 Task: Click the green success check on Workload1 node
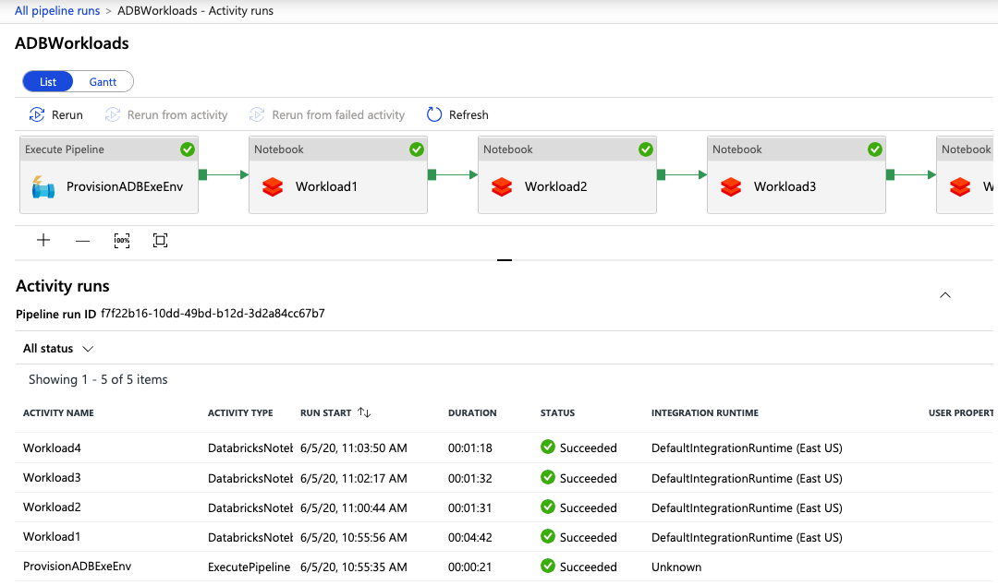(416, 149)
